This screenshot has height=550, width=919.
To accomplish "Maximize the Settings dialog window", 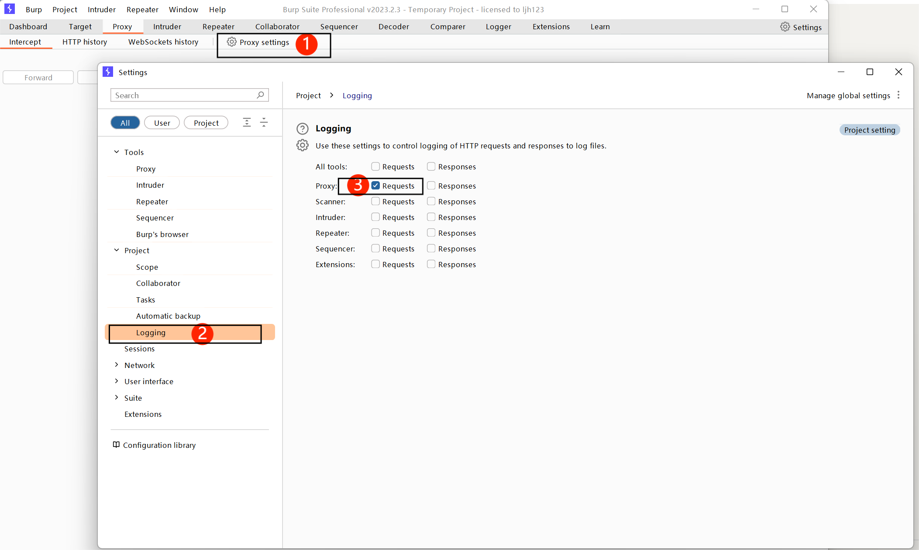I will (870, 72).
